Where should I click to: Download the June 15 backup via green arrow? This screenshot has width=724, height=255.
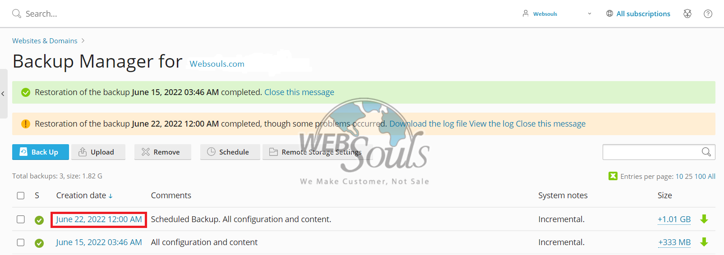(x=704, y=242)
